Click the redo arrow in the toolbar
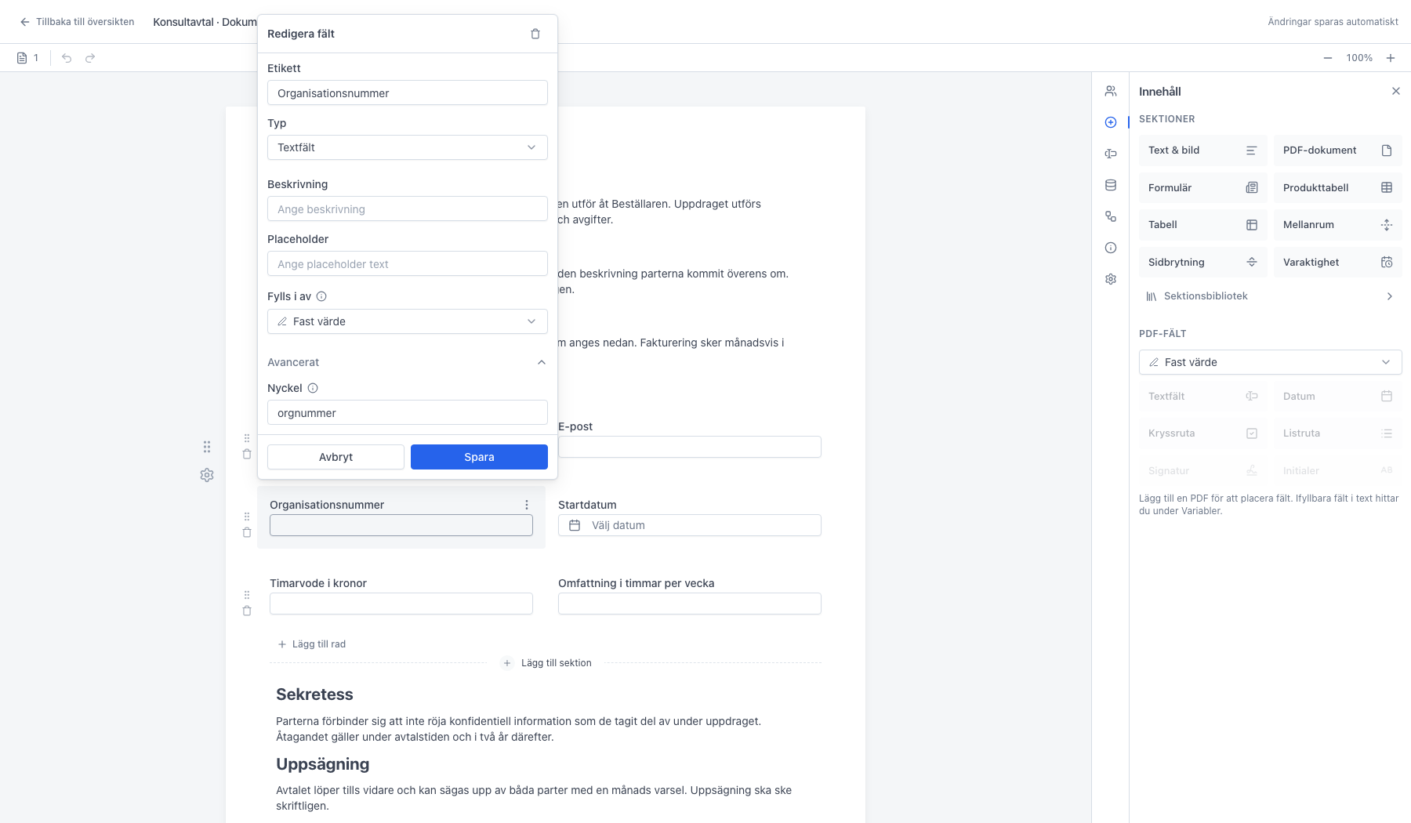This screenshot has height=823, width=1411. [x=90, y=58]
